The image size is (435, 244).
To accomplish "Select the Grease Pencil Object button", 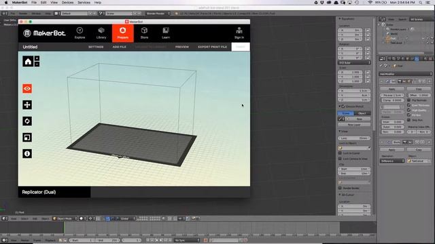I will 362,113.
